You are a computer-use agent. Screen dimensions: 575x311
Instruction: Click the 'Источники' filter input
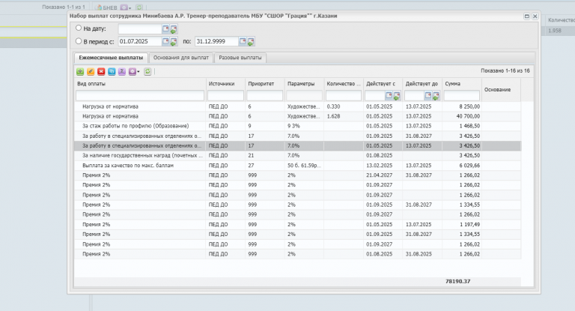[x=225, y=96]
